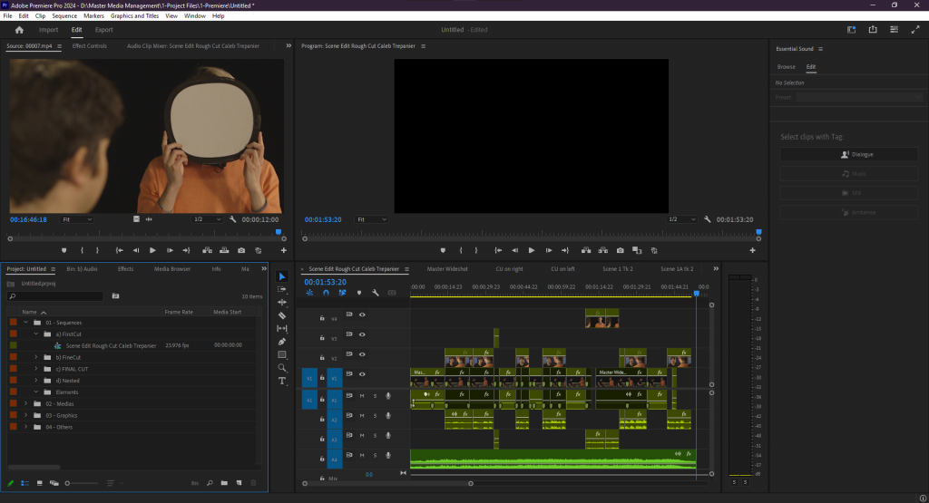The width and height of the screenshot is (929, 503).
Task: Open the Sequence menu
Action: tap(64, 15)
